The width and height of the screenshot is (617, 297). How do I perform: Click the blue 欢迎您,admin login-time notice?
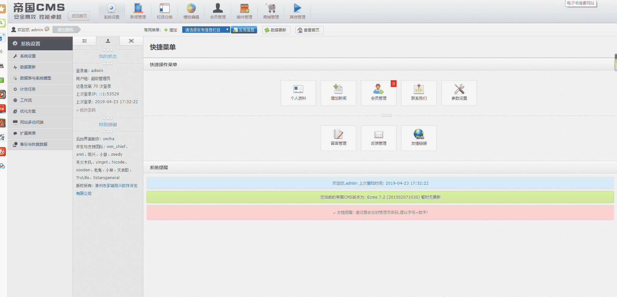click(x=380, y=183)
